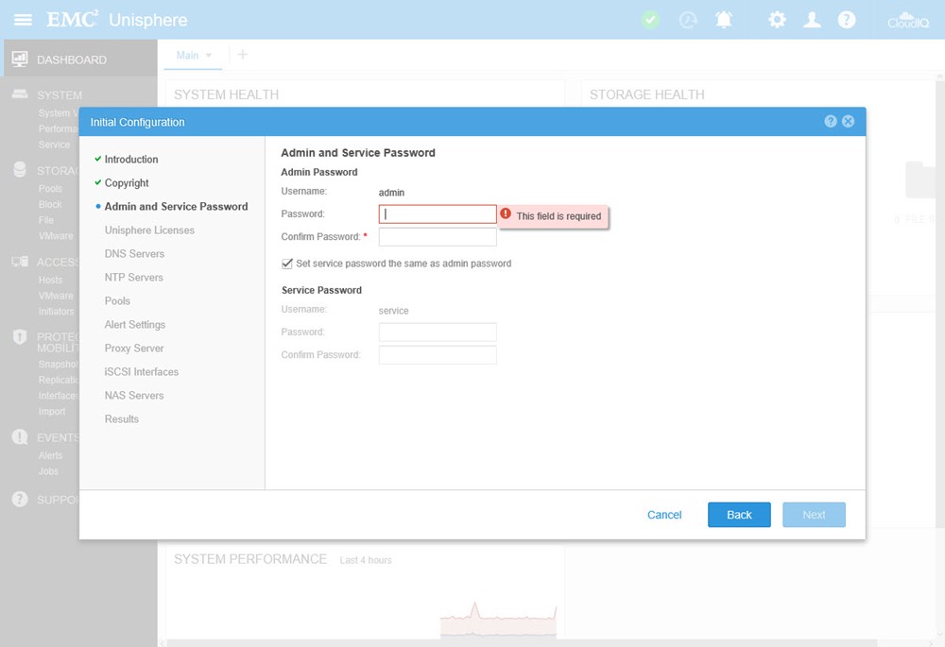Click the red required-field error icon
The image size is (945, 647).
[506, 213]
